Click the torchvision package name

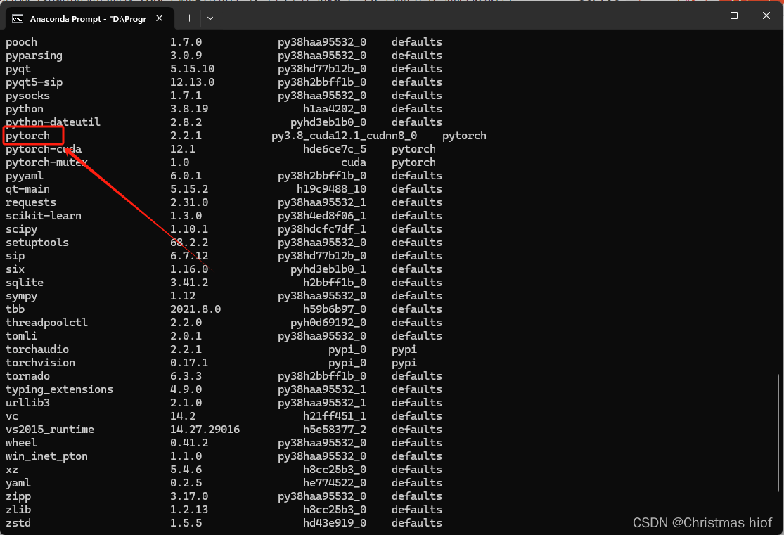coord(41,363)
